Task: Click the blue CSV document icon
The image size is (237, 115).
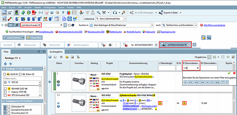Action: coord(64,19)
